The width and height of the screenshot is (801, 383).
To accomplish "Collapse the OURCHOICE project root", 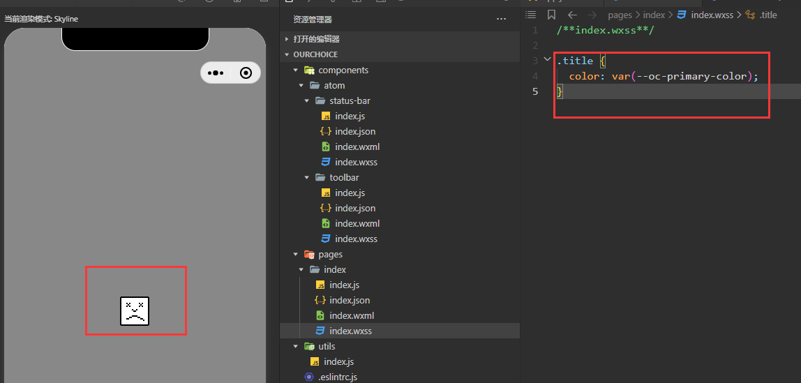I will (286, 54).
